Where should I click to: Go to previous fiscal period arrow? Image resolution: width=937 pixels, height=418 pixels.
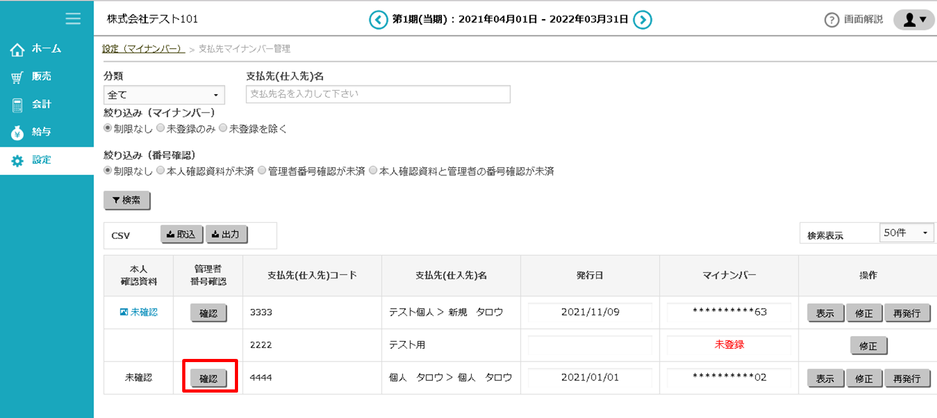pyautogui.click(x=378, y=20)
